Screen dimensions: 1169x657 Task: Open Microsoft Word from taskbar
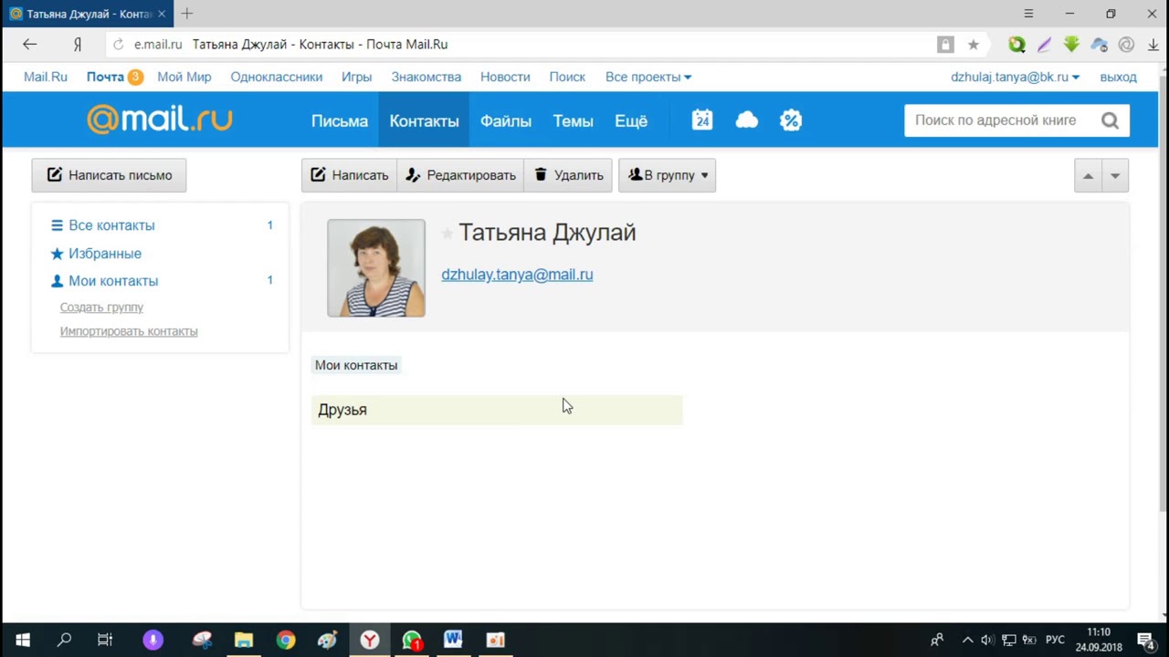(453, 640)
